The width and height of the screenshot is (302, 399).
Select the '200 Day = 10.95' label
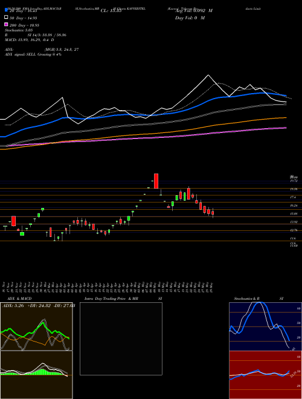(x=24, y=25)
